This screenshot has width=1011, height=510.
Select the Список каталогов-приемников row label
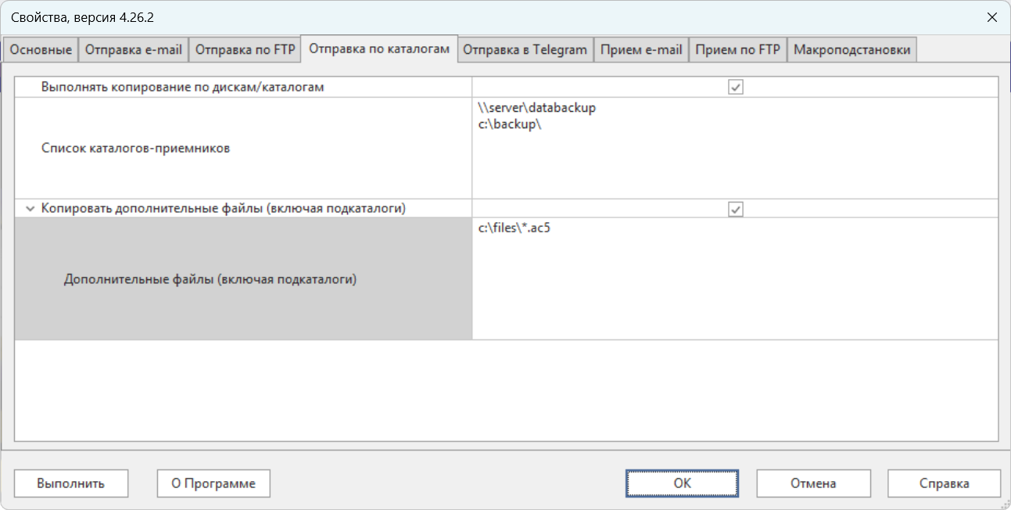coord(135,149)
